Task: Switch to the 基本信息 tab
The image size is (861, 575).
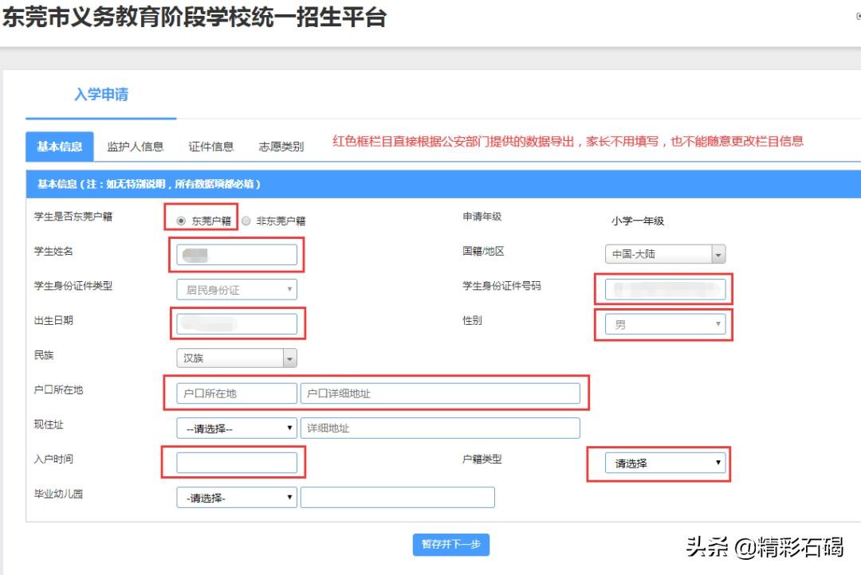Action: coord(60,147)
